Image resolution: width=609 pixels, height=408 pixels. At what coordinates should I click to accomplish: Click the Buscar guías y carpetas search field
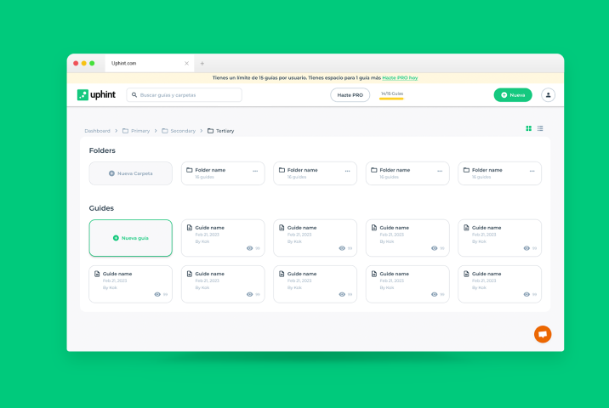tap(189, 95)
